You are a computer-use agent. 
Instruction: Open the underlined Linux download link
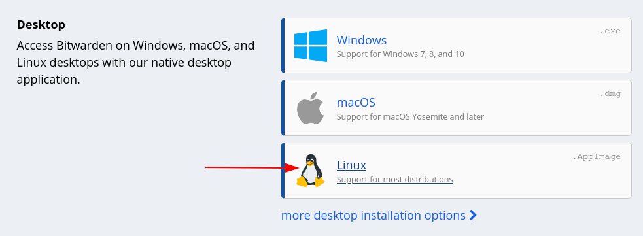click(x=351, y=165)
